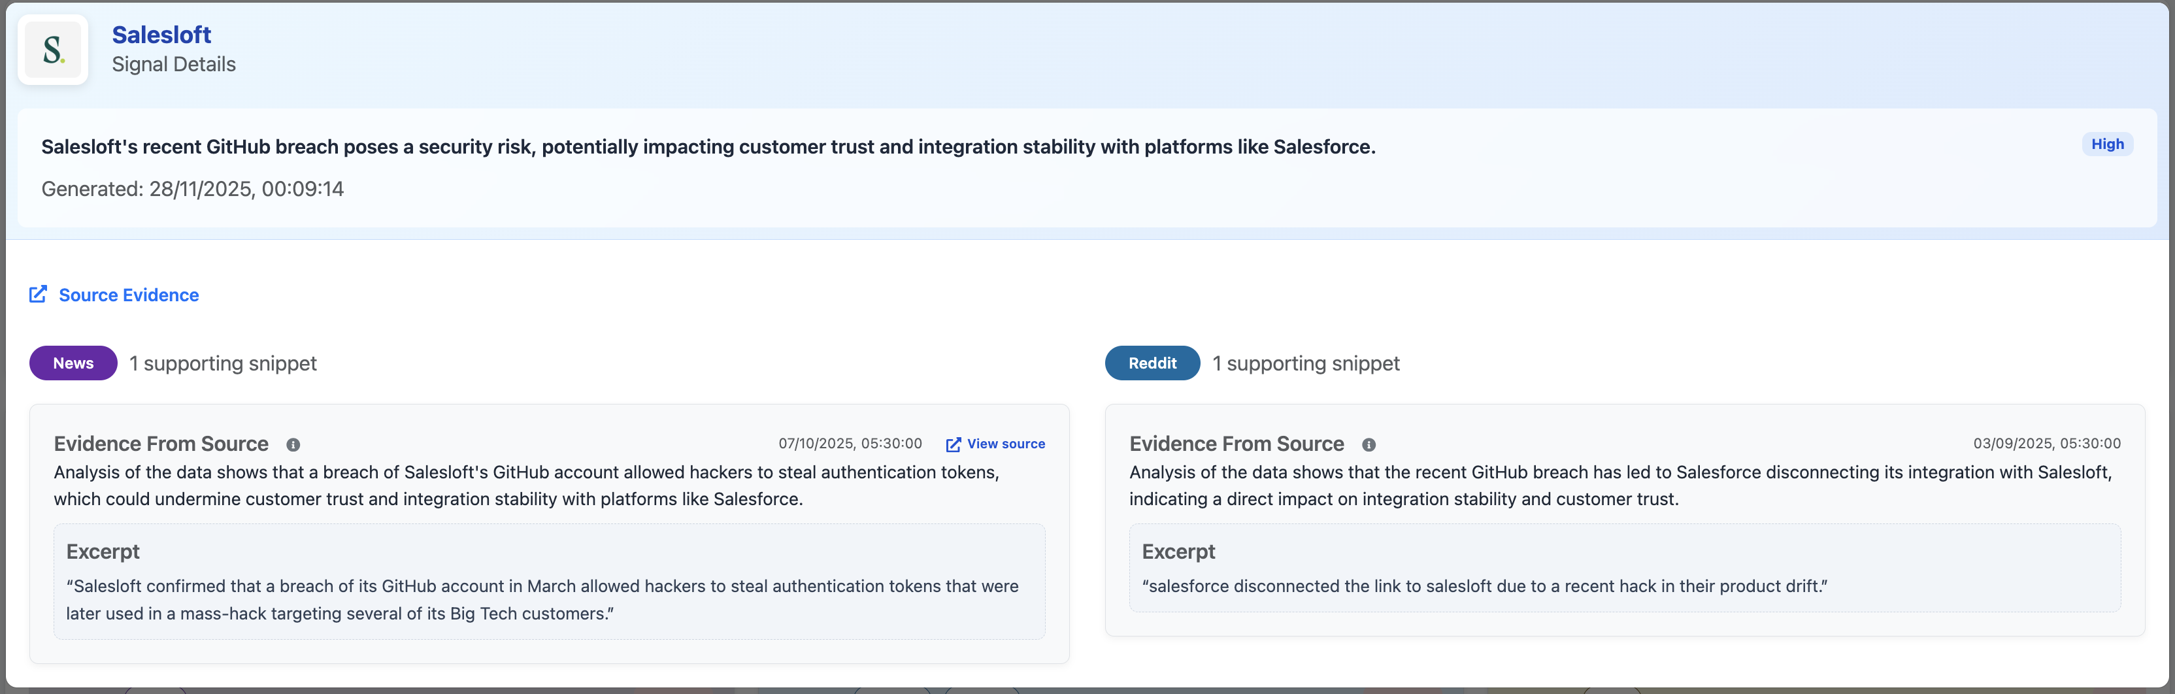Click the Salesloft logo icon
This screenshot has height=694, width=2175.
point(53,50)
